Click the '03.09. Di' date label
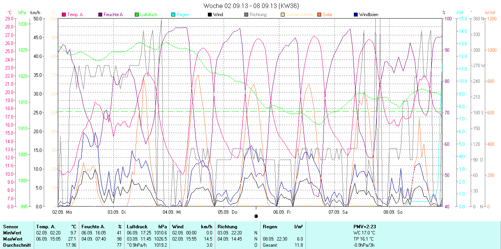Viewport: 501px width, 249px height. point(118,212)
